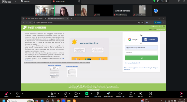The height and width of the screenshot is (102, 187).
Task: Start recording with the Record button
Action: click(x=140, y=94)
